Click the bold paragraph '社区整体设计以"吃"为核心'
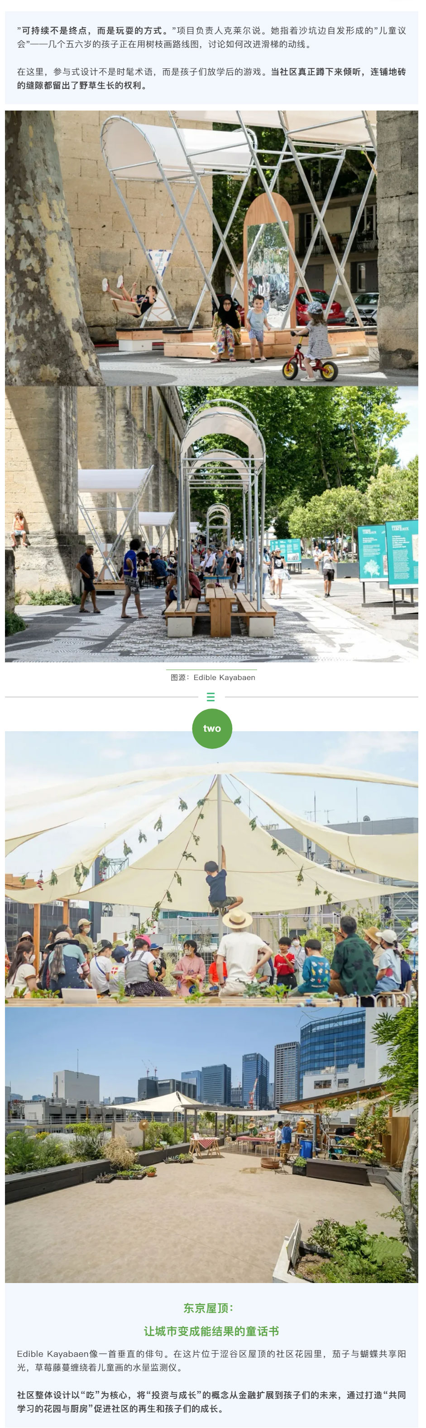 pyautogui.click(x=211, y=1402)
